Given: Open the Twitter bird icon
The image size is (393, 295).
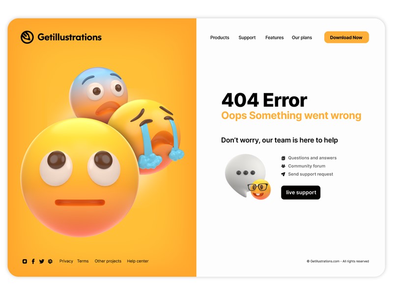Looking at the screenshot, I should 42,262.
